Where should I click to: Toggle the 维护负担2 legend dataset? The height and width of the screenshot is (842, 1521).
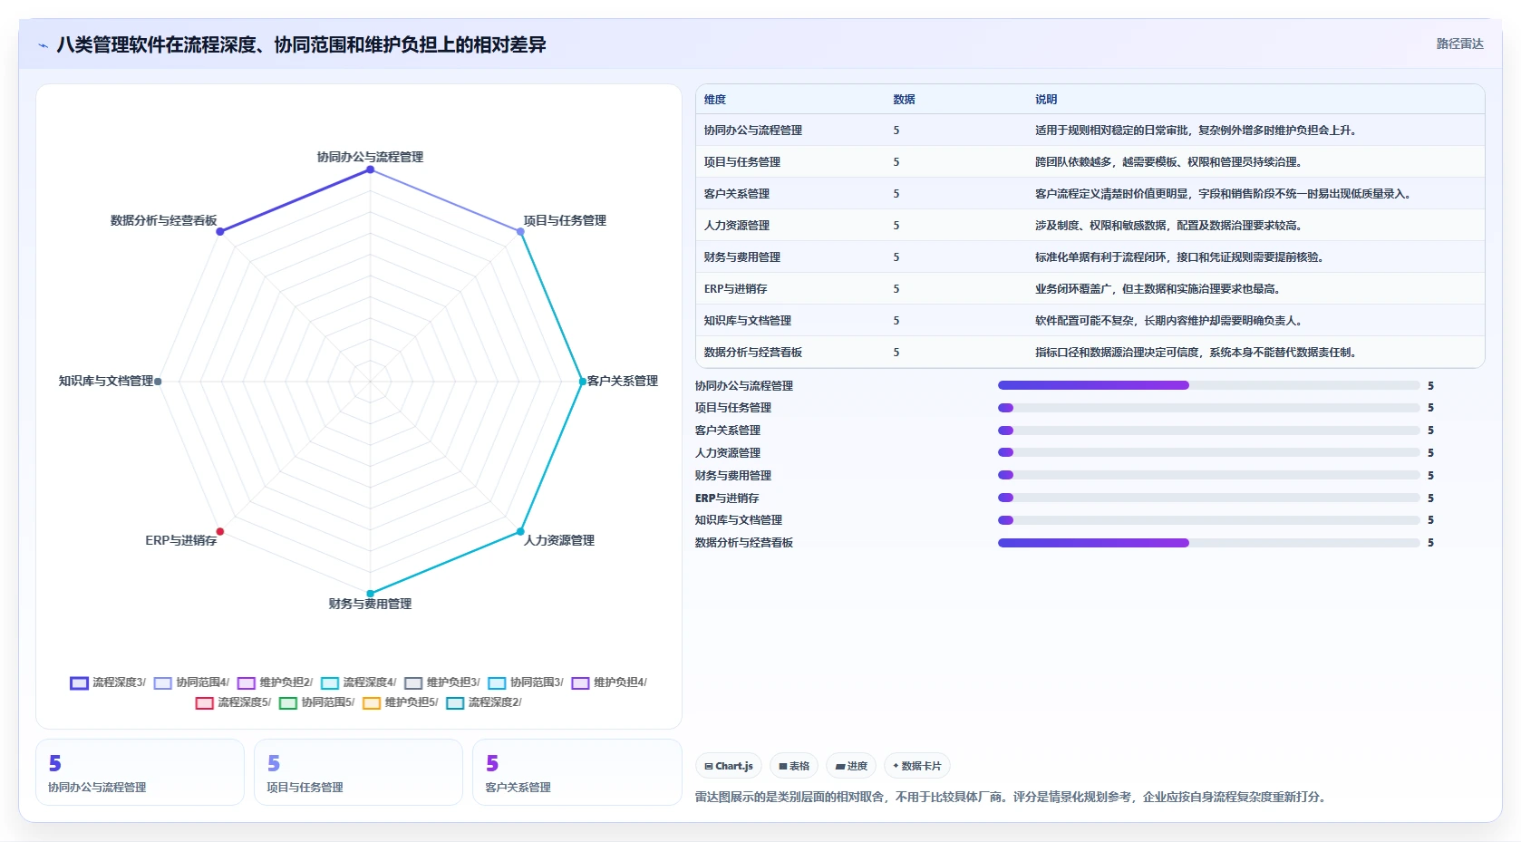point(275,682)
